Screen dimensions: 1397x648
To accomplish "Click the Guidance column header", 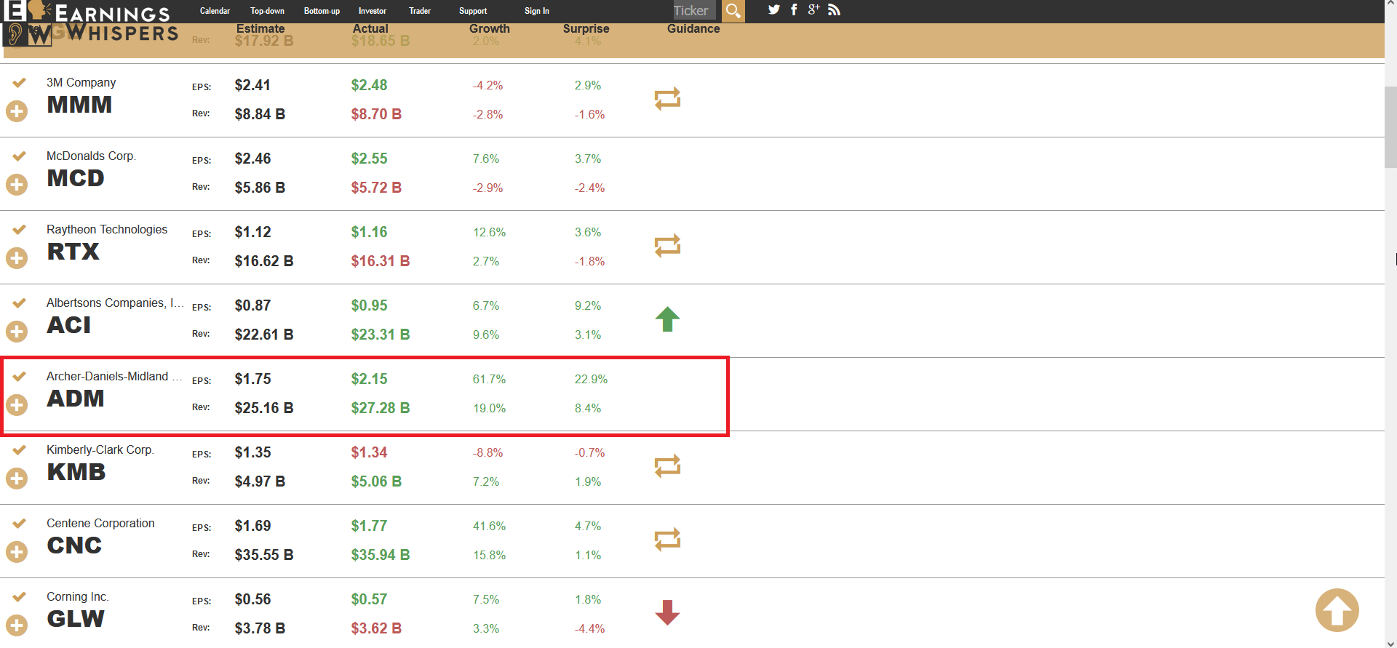I will tap(693, 28).
